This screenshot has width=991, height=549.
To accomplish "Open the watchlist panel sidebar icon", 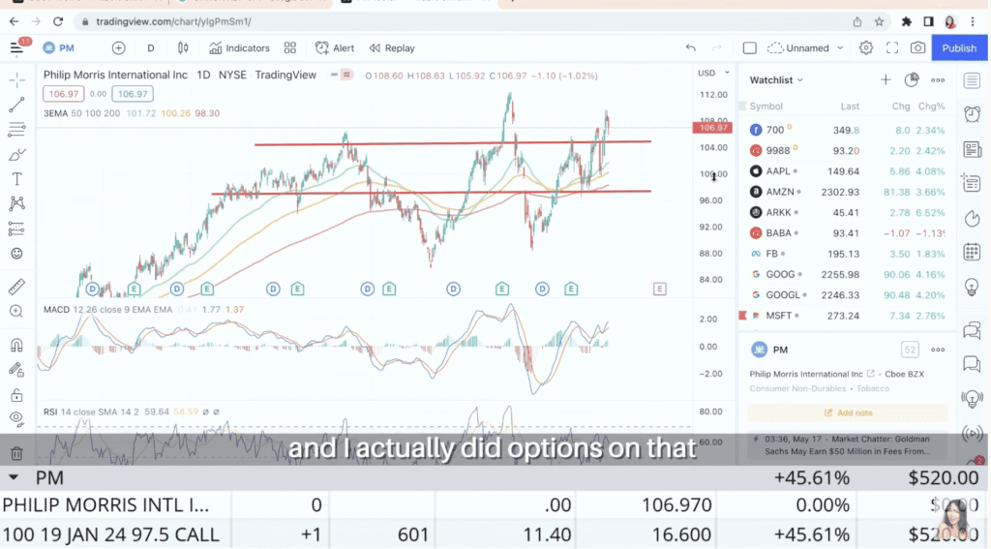I will click(x=972, y=80).
